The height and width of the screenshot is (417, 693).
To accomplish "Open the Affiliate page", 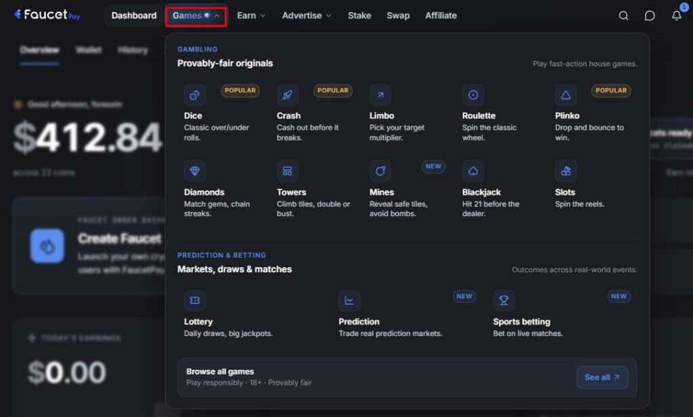I will (x=441, y=16).
